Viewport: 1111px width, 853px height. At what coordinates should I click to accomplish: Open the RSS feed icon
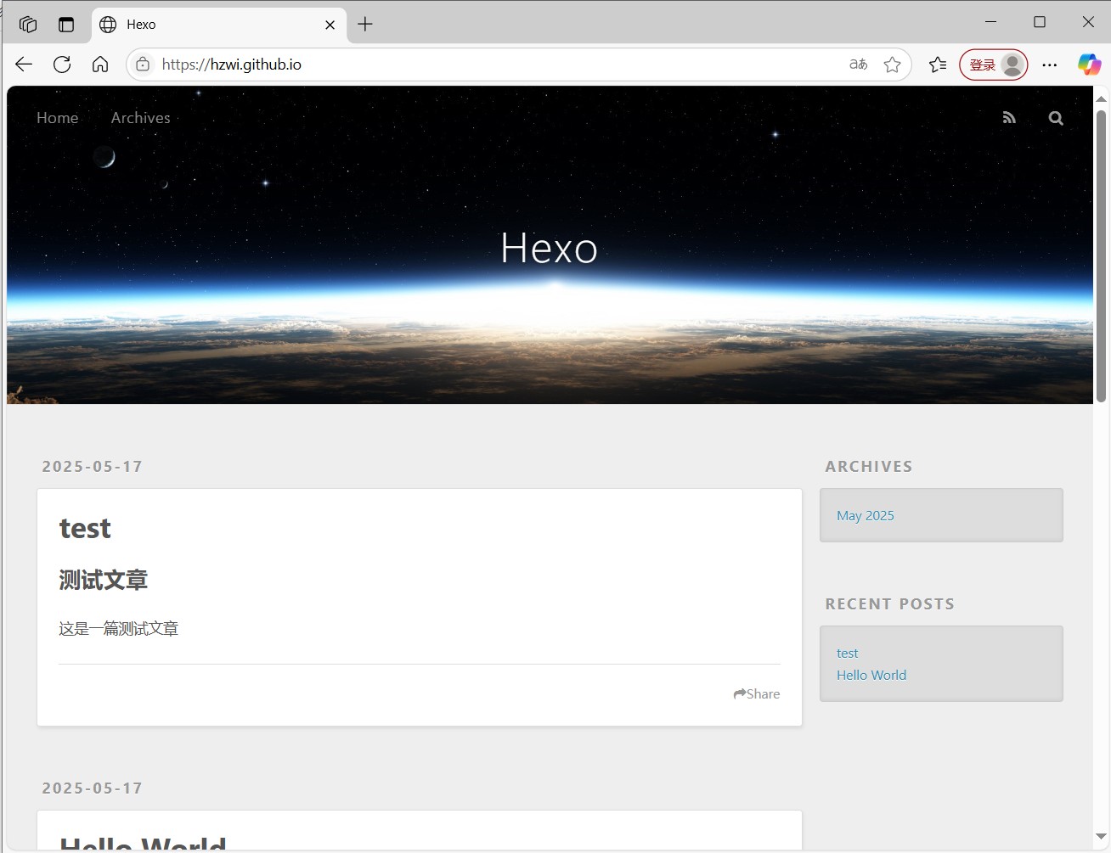[x=1009, y=118]
